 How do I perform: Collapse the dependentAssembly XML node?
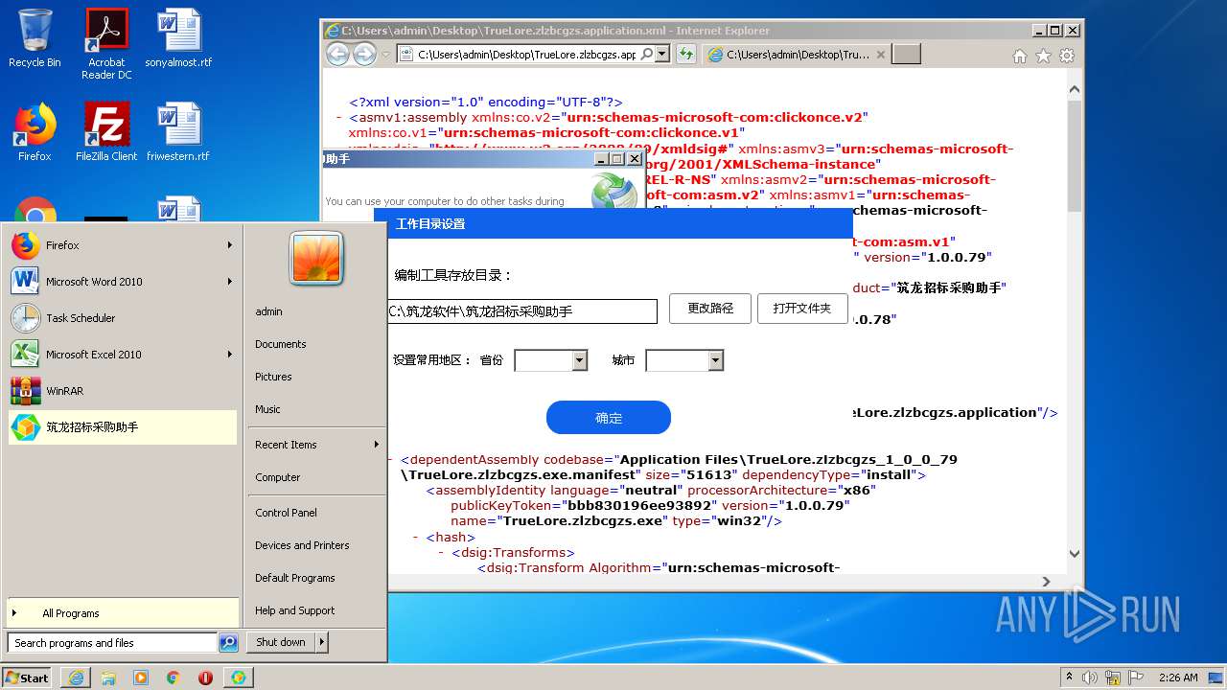point(391,459)
